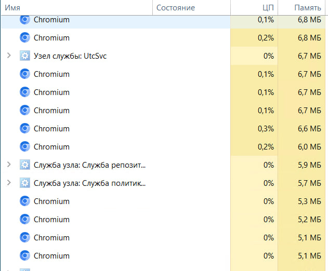The width and height of the screenshot is (328, 271).
Task: Click the 5,9 МБ memory cell
Action: [x=308, y=165]
